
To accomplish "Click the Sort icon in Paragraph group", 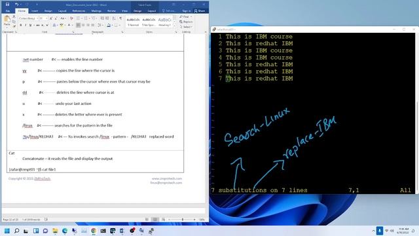I will [114, 18].
